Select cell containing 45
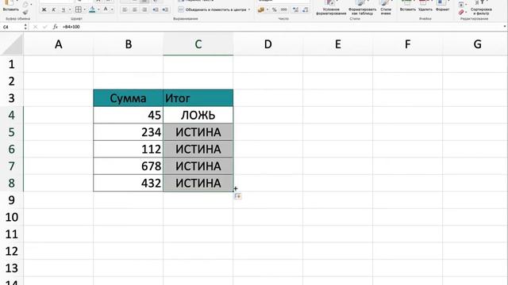Image resolution: width=508 pixels, height=285 pixels. tap(129, 115)
